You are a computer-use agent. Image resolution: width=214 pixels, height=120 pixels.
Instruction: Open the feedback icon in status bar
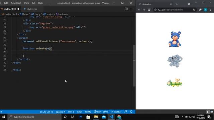(x=126, y=112)
